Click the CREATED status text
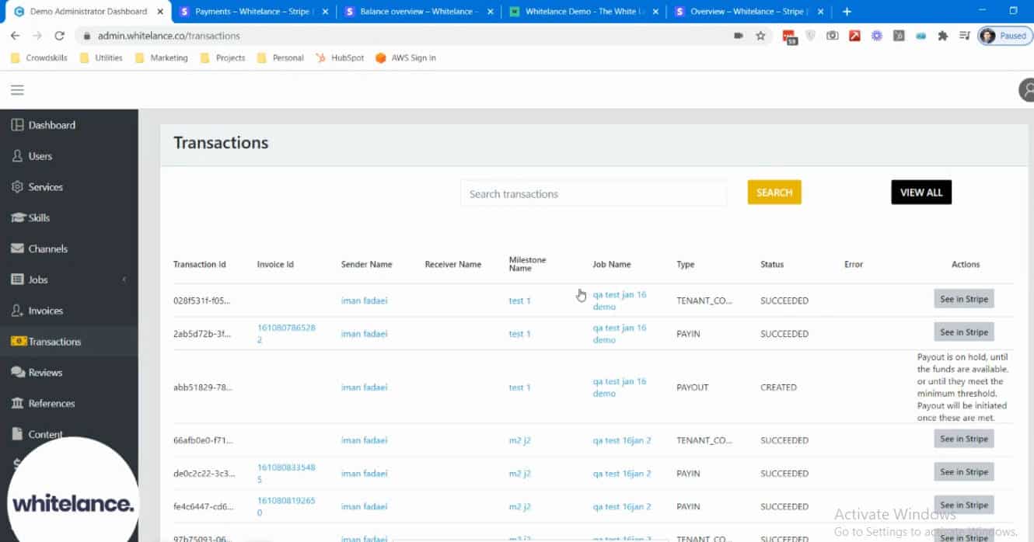Image resolution: width=1034 pixels, height=542 pixels. tap(778, 387)
